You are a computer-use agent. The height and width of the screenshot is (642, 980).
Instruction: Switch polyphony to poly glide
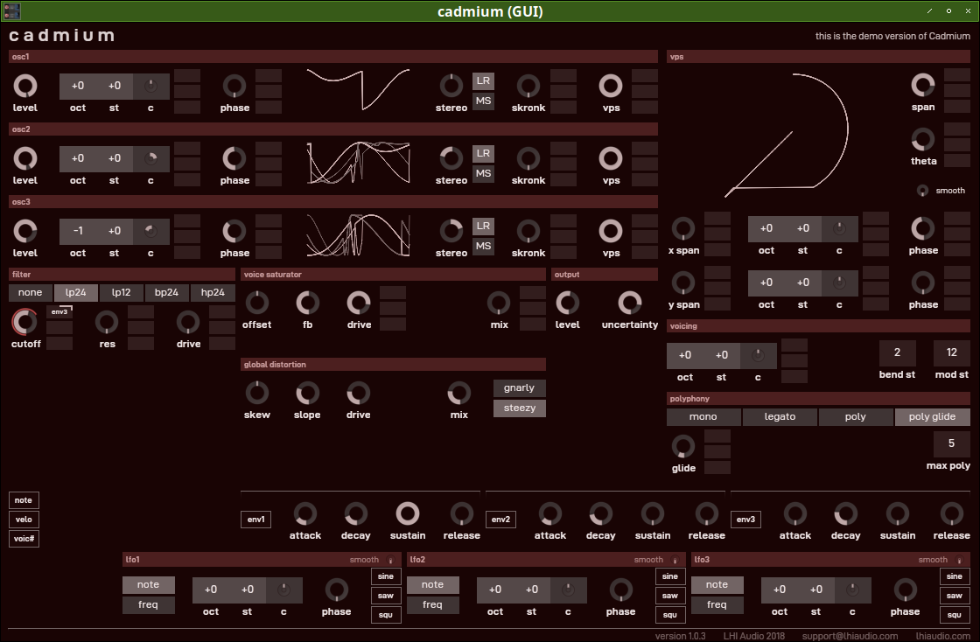(x=932, y=416)
